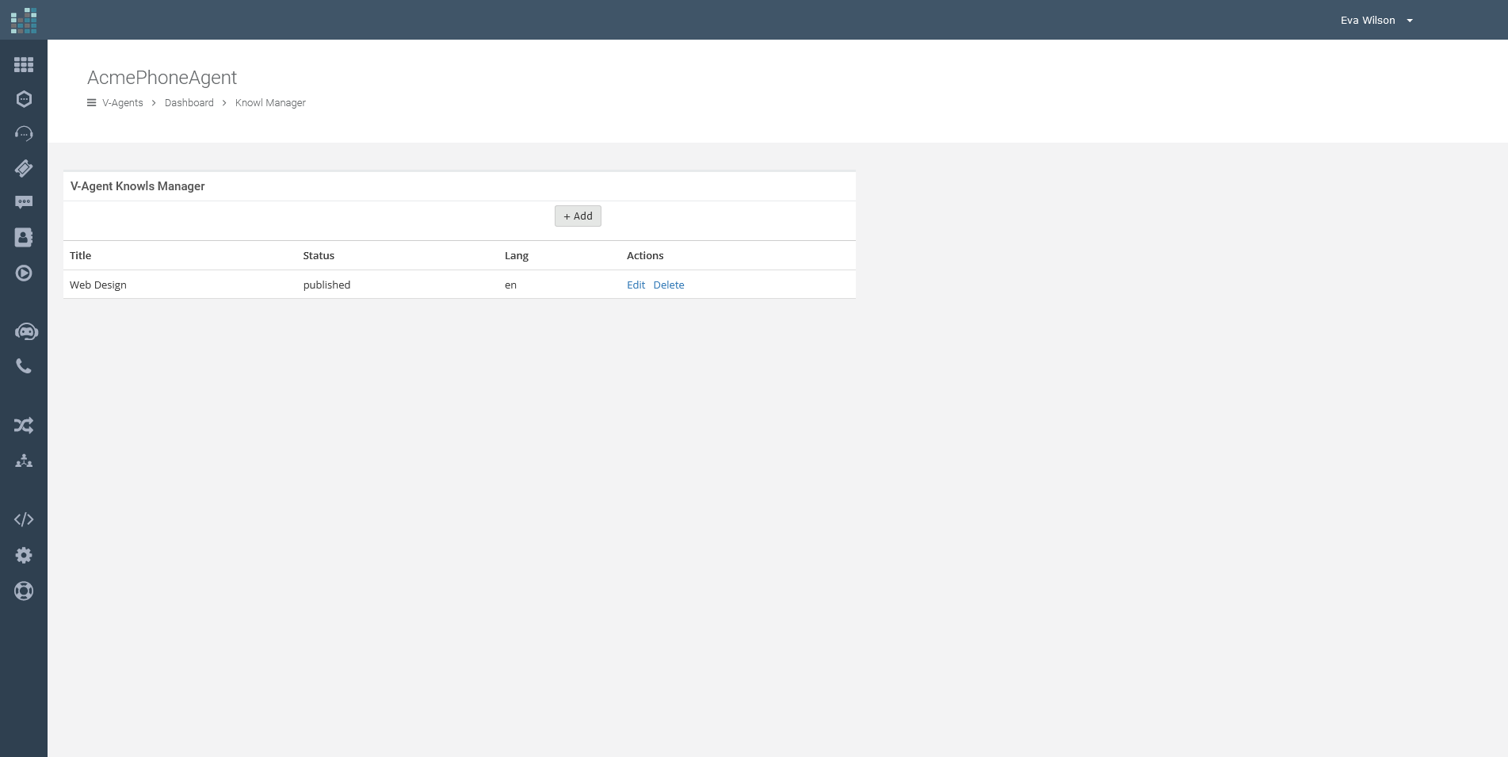Open the settings gear icon in sidebar

(24, 556)
